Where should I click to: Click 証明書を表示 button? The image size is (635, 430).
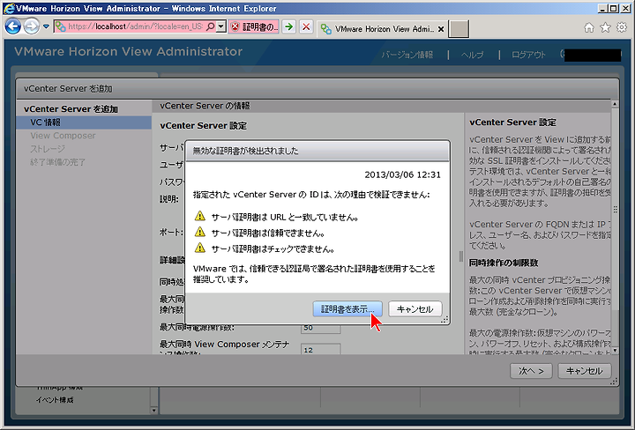[347, 309]
